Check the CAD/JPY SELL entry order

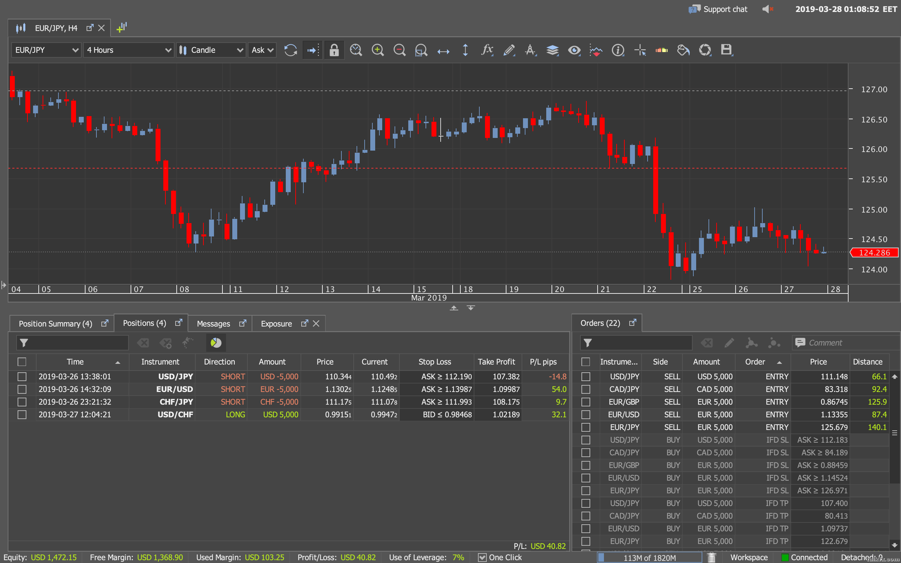[x=586, y=389]
